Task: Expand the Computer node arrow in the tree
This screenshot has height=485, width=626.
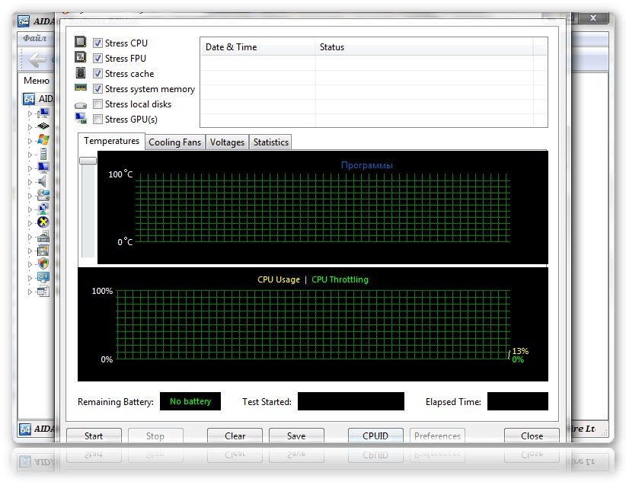Action: tap(30, 113)
